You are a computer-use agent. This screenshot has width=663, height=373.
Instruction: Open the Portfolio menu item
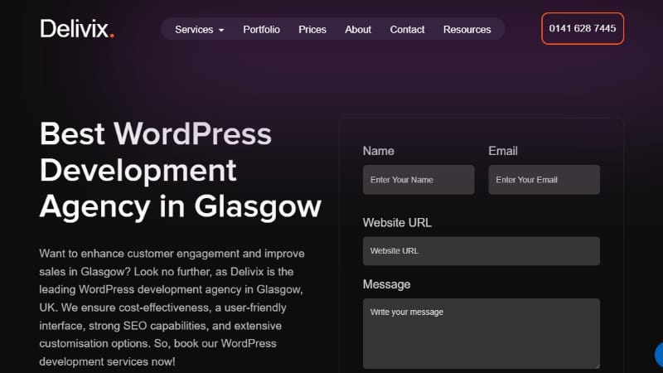261,30
